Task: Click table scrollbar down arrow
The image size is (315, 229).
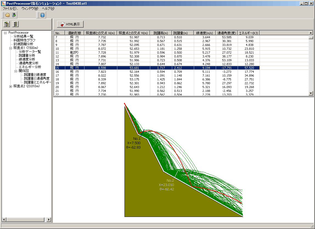Action: [311, 93]
